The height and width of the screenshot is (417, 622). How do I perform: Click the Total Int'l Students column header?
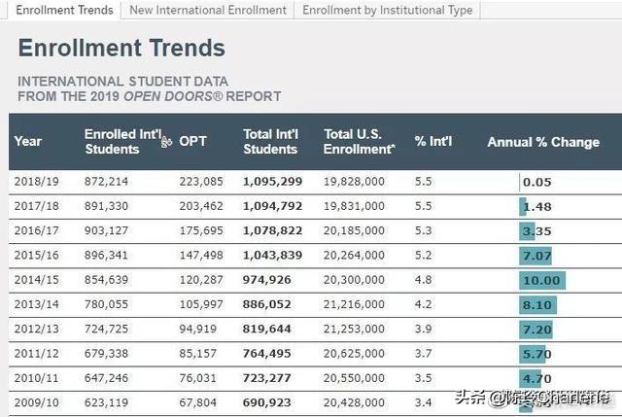(270, 142)
